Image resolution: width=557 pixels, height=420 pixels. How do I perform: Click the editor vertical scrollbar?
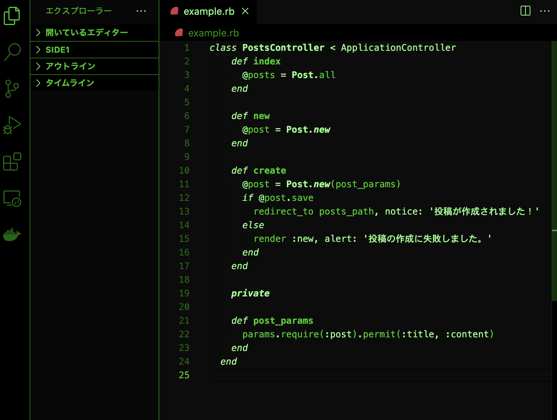coord(554,171)
